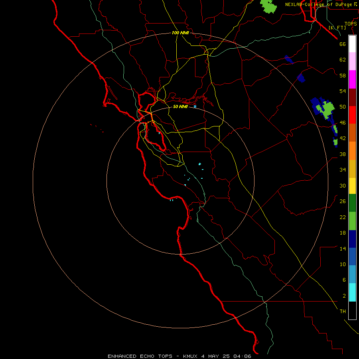Click the "50 NMI" range ring label

click(x=180, y=107)
